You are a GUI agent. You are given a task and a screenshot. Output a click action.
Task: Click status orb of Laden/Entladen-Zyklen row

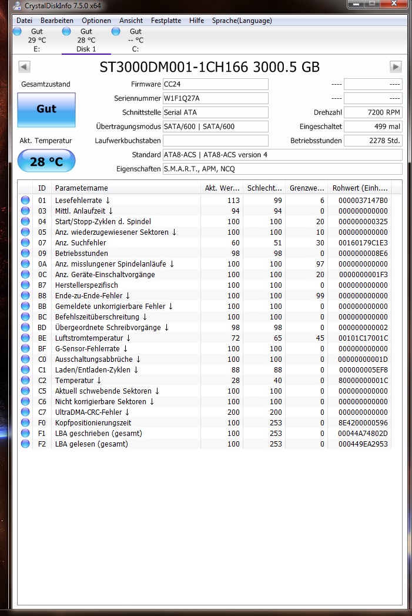click(x=25, y=370)
